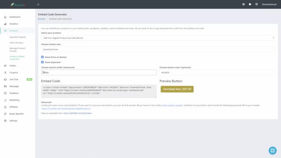Click the Rocketr logo
The height and width of the screenshot is (158, 281).
coord(18,5)
